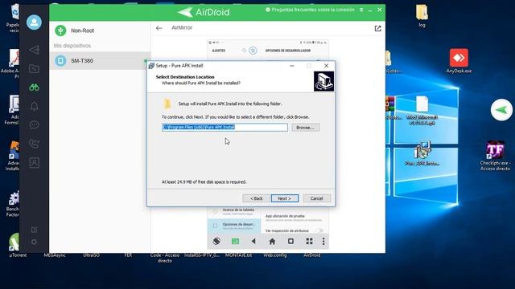Open the contacts icon in AirDroid sidebar
Viewport: 515px width, 289px height.
point(34,162)
